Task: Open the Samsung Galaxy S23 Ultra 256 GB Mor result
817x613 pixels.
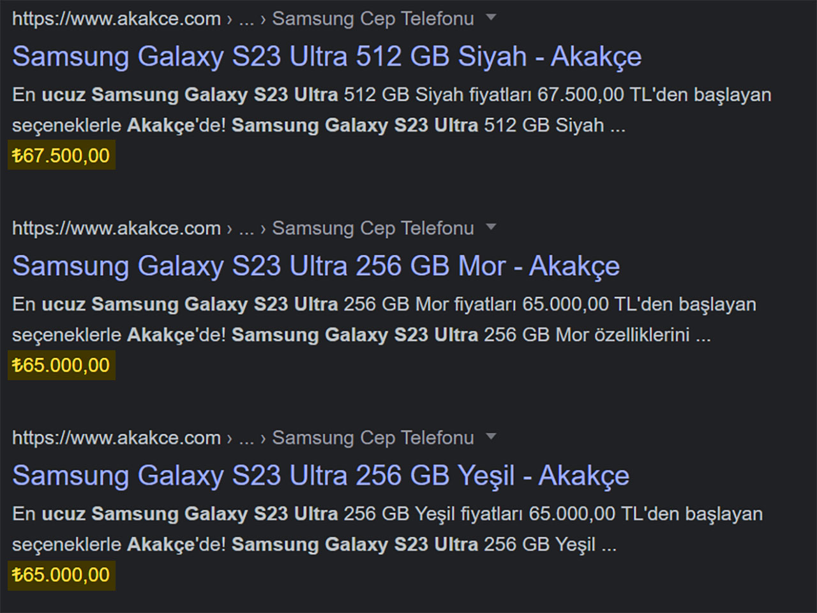Action: click(x=315, y=266)
